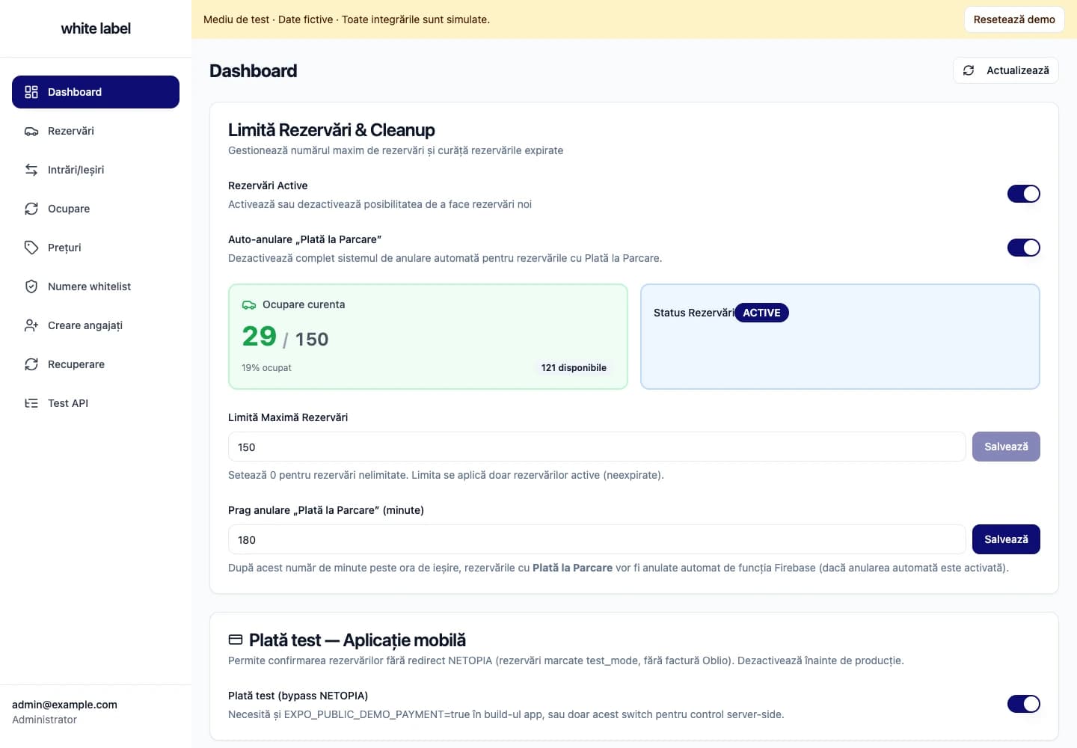Select Numere whitelist in sidebar
The image size is (1077, 748).
[96, 286]
